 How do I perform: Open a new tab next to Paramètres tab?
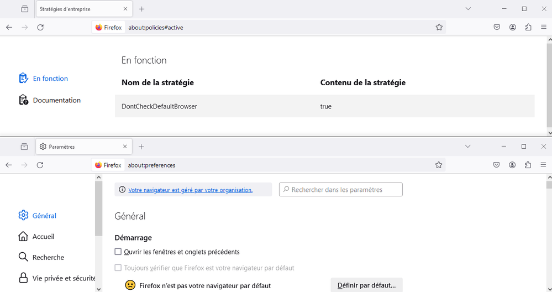[141, 147]
